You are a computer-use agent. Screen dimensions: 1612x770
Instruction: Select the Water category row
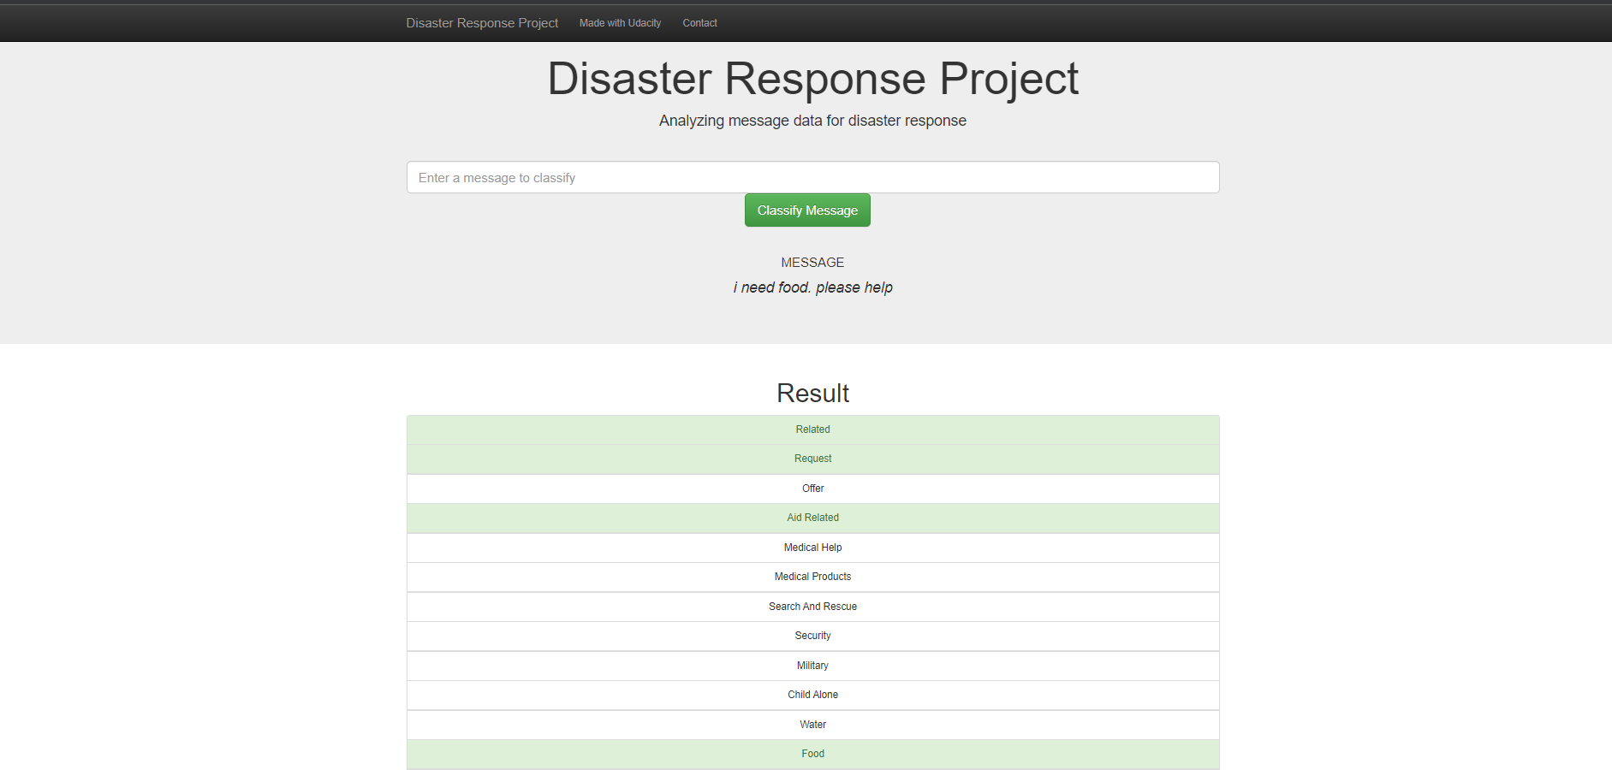812,725
